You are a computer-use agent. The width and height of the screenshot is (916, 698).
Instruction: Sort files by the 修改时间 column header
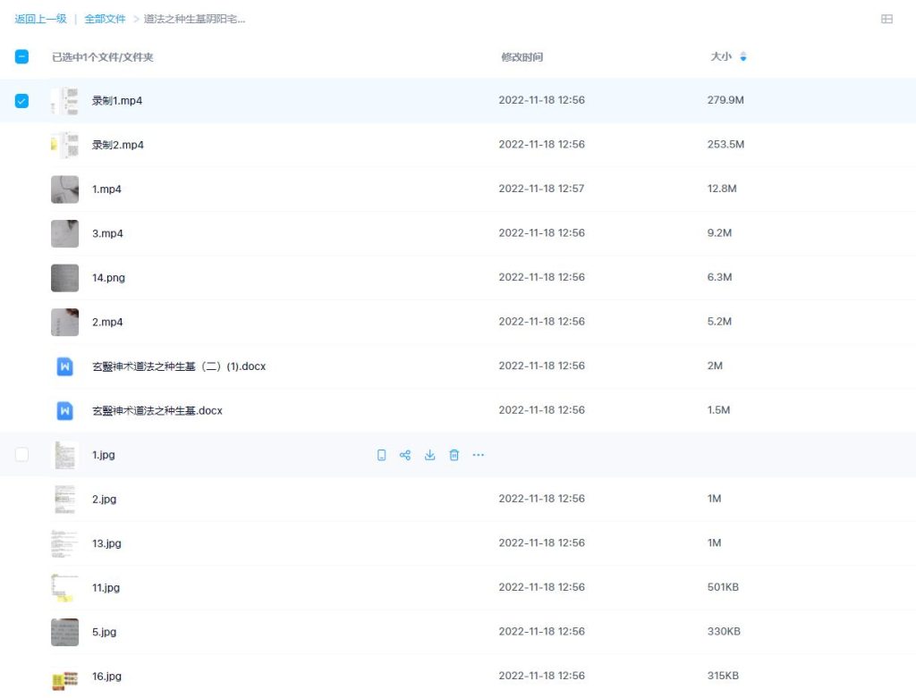point(522,57)
